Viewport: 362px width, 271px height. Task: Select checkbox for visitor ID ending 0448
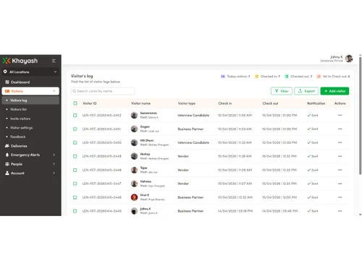pyautogui.click(x=75, y=170)
